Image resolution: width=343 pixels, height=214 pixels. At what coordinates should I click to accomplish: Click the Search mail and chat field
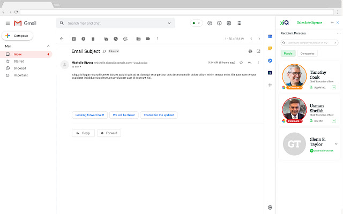115,23
